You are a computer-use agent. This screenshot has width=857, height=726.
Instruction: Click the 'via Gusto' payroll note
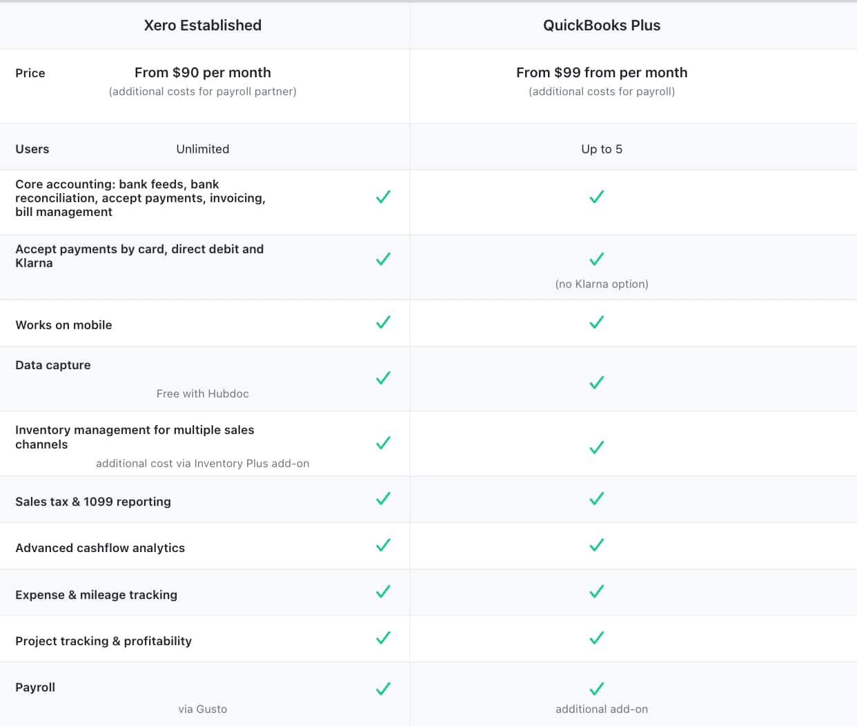202,709
